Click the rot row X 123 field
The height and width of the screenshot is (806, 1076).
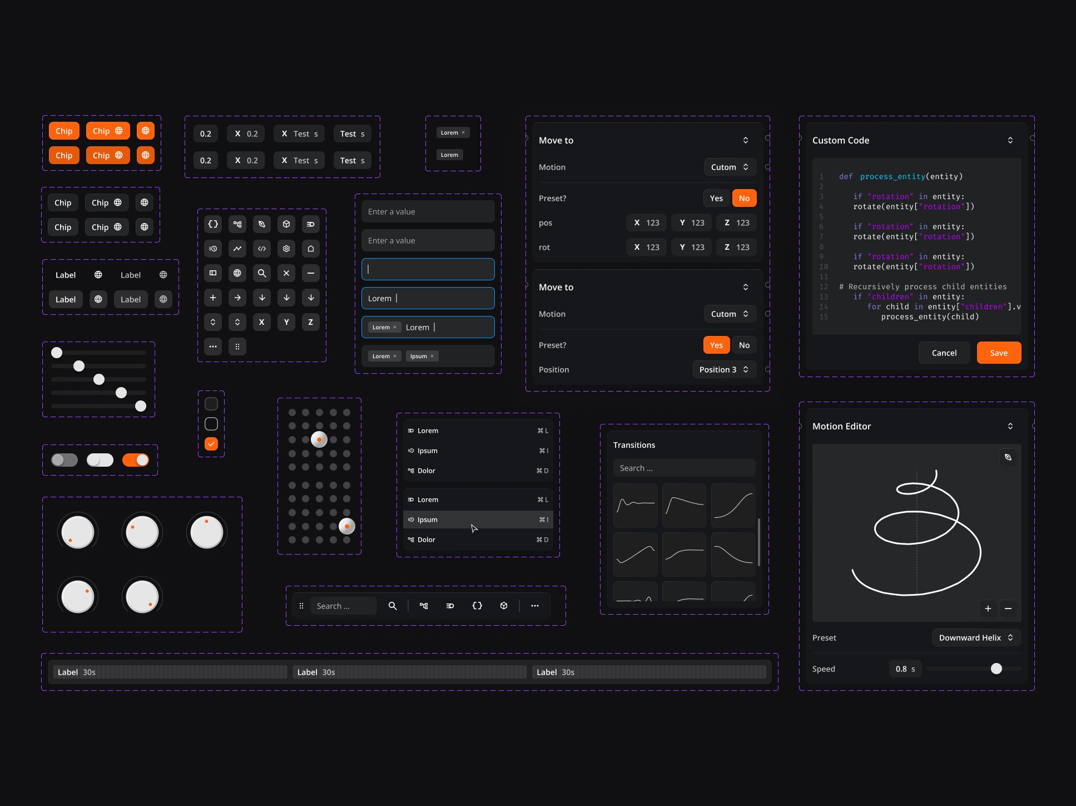point(646,247)
